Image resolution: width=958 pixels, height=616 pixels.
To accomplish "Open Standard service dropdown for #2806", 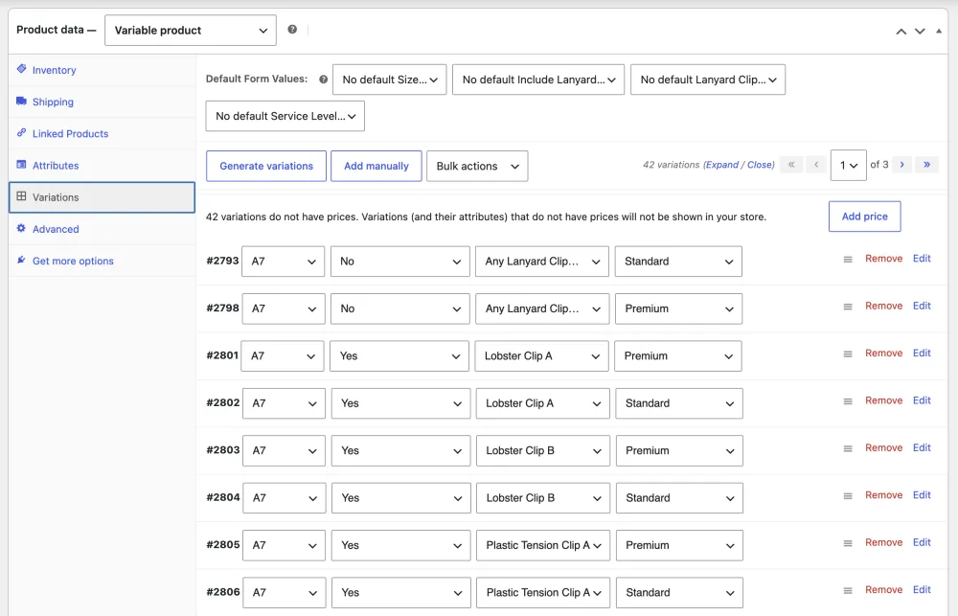I will click(x=679, y=593).
